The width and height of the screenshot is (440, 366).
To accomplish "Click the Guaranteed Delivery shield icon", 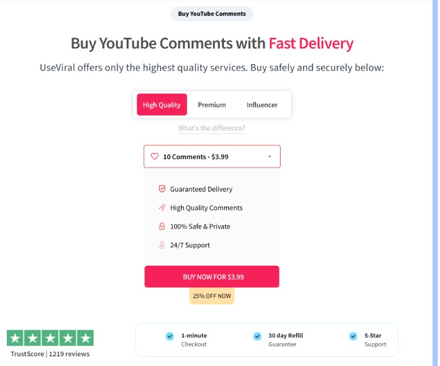I will [162, 189].
